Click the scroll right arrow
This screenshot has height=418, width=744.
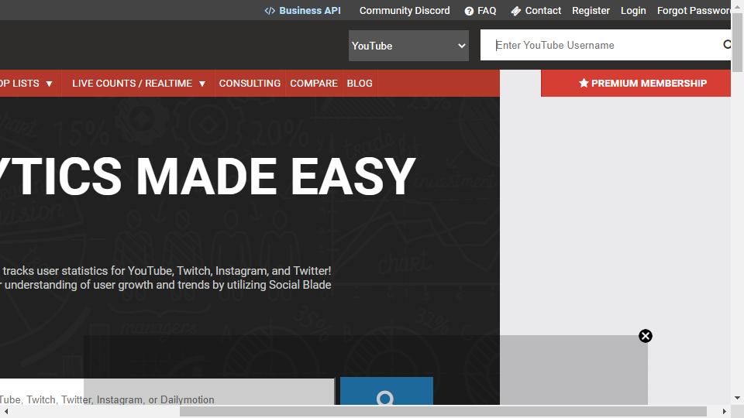725,411
